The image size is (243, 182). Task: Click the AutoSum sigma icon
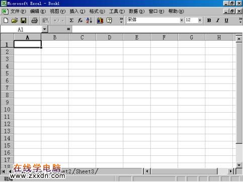[x=71, y=21]
